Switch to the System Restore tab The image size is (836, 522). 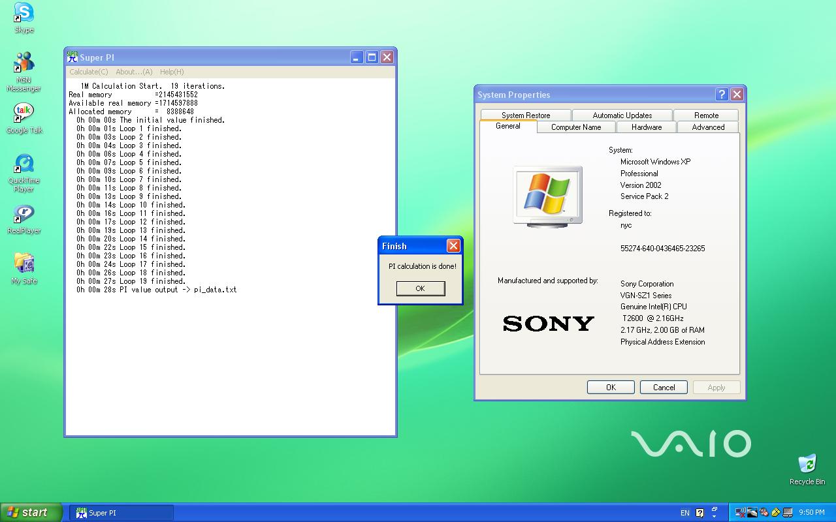click(526, 115)
